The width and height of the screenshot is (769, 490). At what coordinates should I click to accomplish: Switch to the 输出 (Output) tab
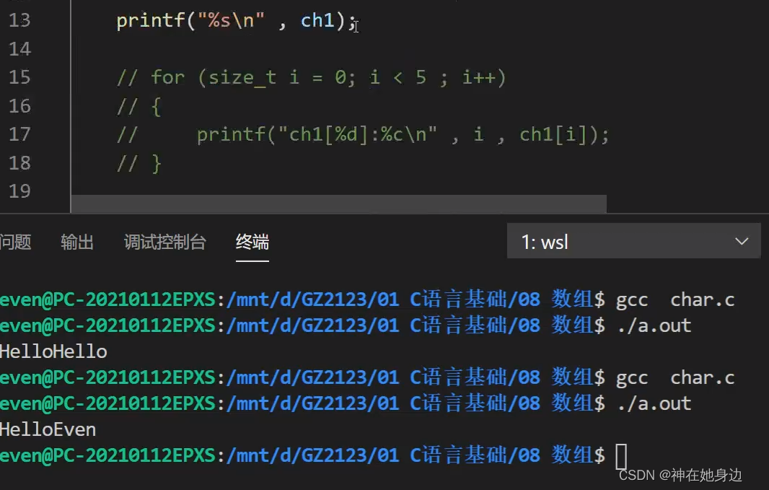click(x=77, y=242)
